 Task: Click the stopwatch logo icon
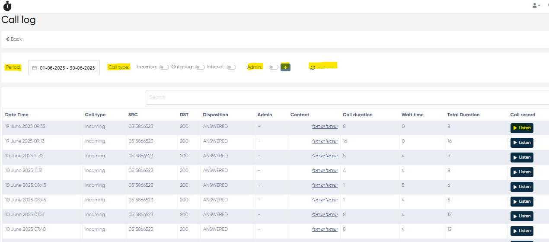pos(7,6)
